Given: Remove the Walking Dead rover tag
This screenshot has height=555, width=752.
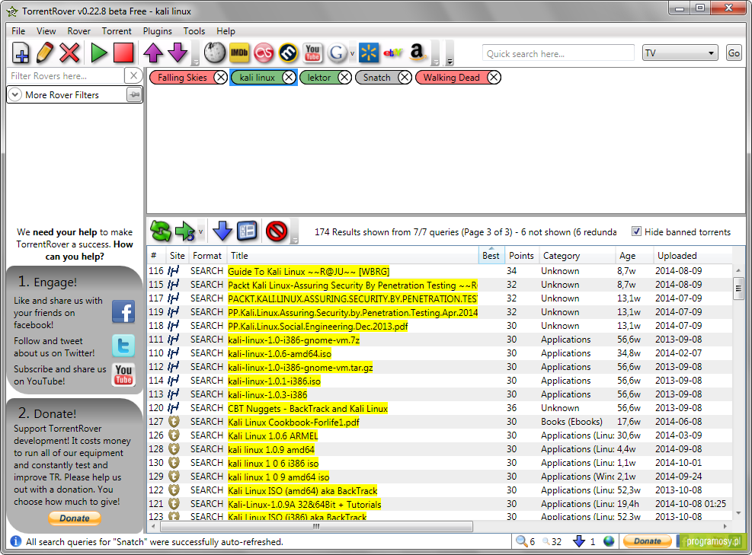Looking at the screenshot, I should click(494, 77).
